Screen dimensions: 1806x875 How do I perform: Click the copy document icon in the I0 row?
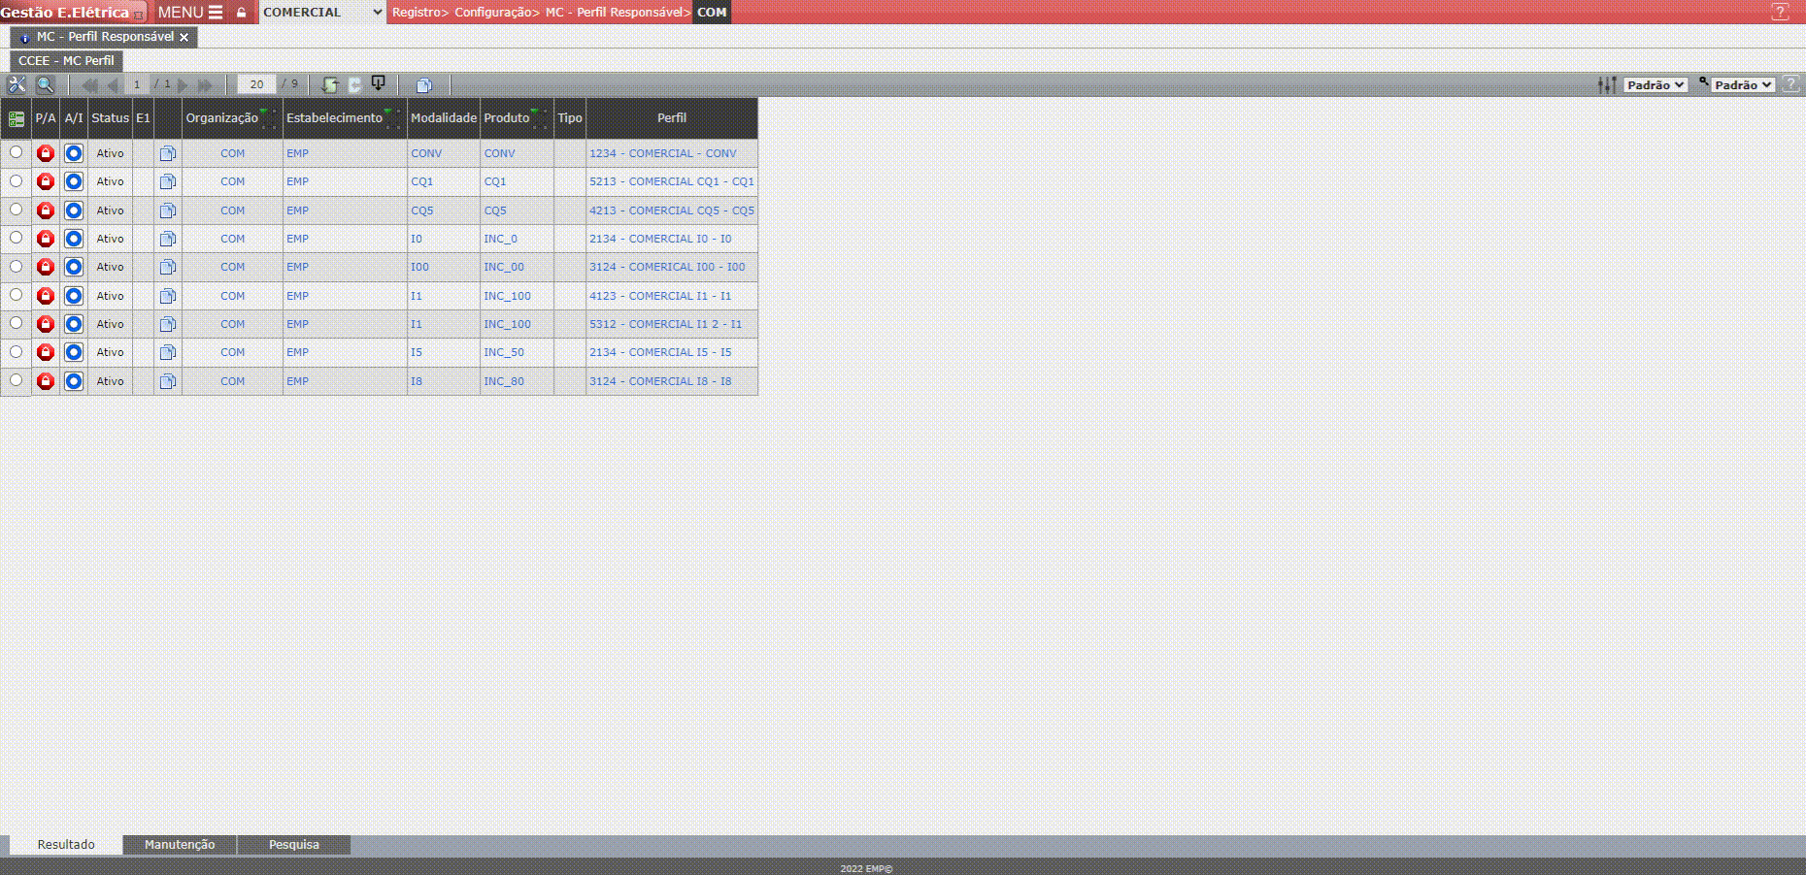pyautogui.click(x=168, y=239)
